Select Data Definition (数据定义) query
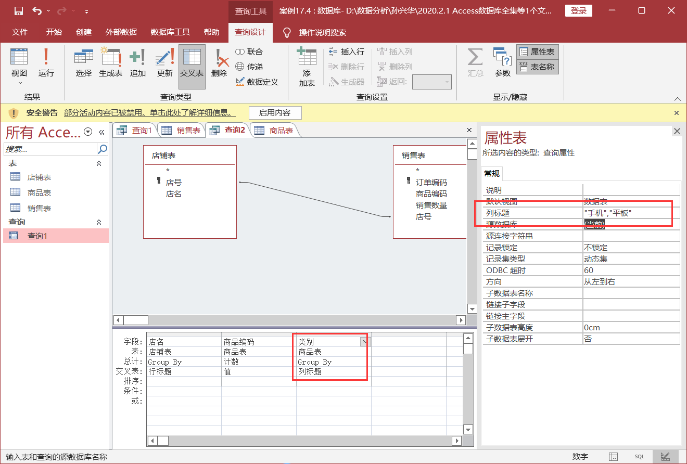 tap(257, 82)
